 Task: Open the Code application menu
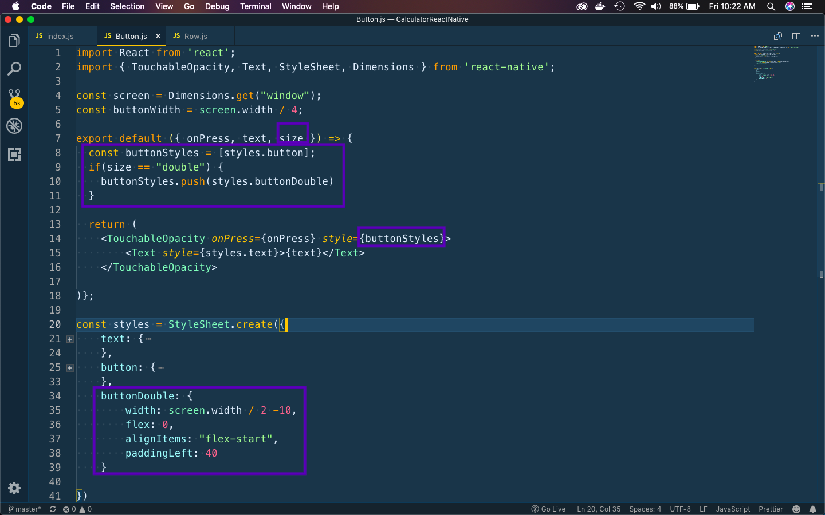41,6
